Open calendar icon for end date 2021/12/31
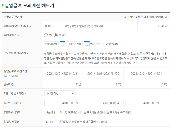176x129 pixels. click(86, 44)
